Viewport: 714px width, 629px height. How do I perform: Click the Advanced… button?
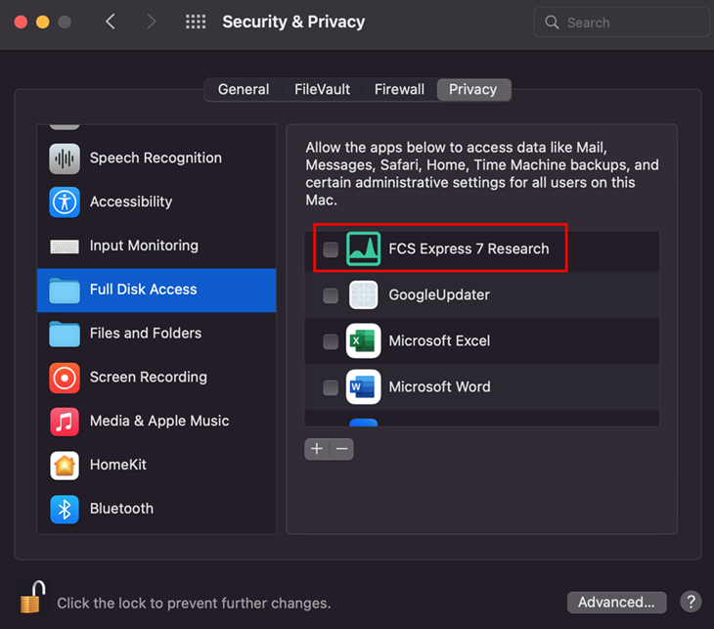tap(616, 602)
